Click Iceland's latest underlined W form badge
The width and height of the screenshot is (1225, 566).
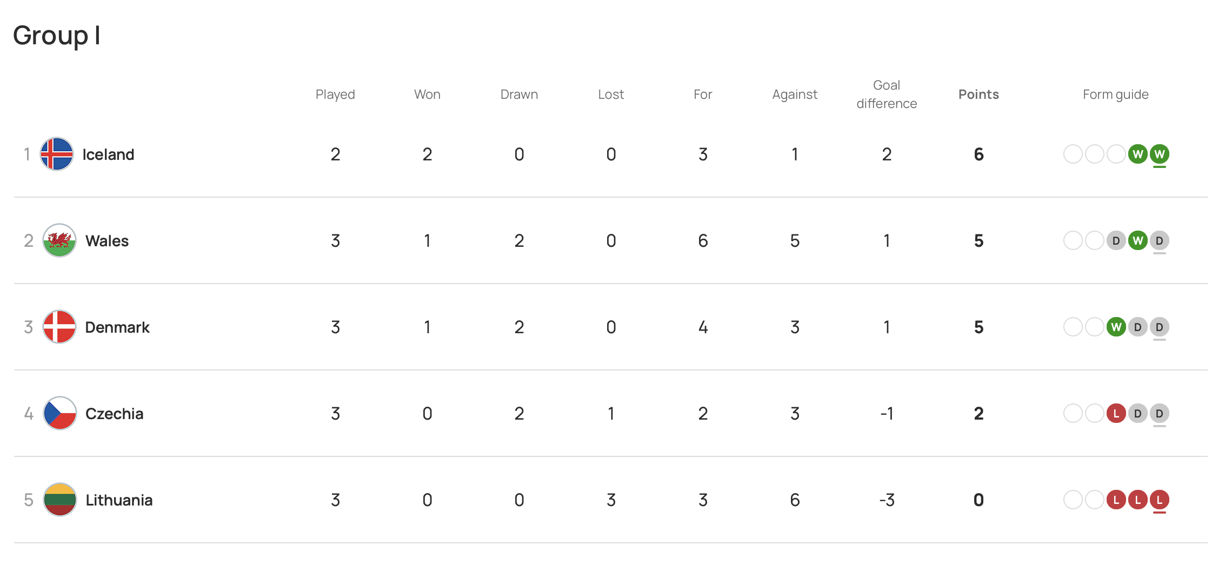click(1159, 154)
